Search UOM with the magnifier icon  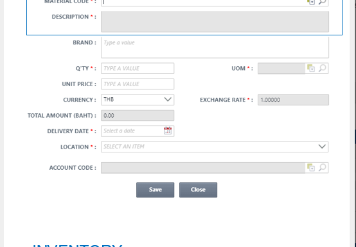pyautogui.click(x=322, y=68)
